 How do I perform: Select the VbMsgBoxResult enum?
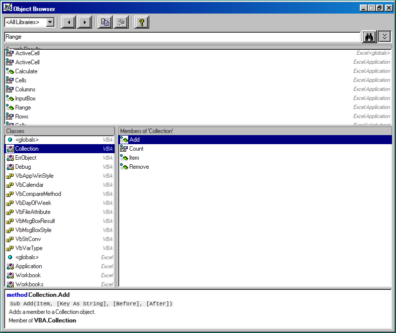click(59, 221)
